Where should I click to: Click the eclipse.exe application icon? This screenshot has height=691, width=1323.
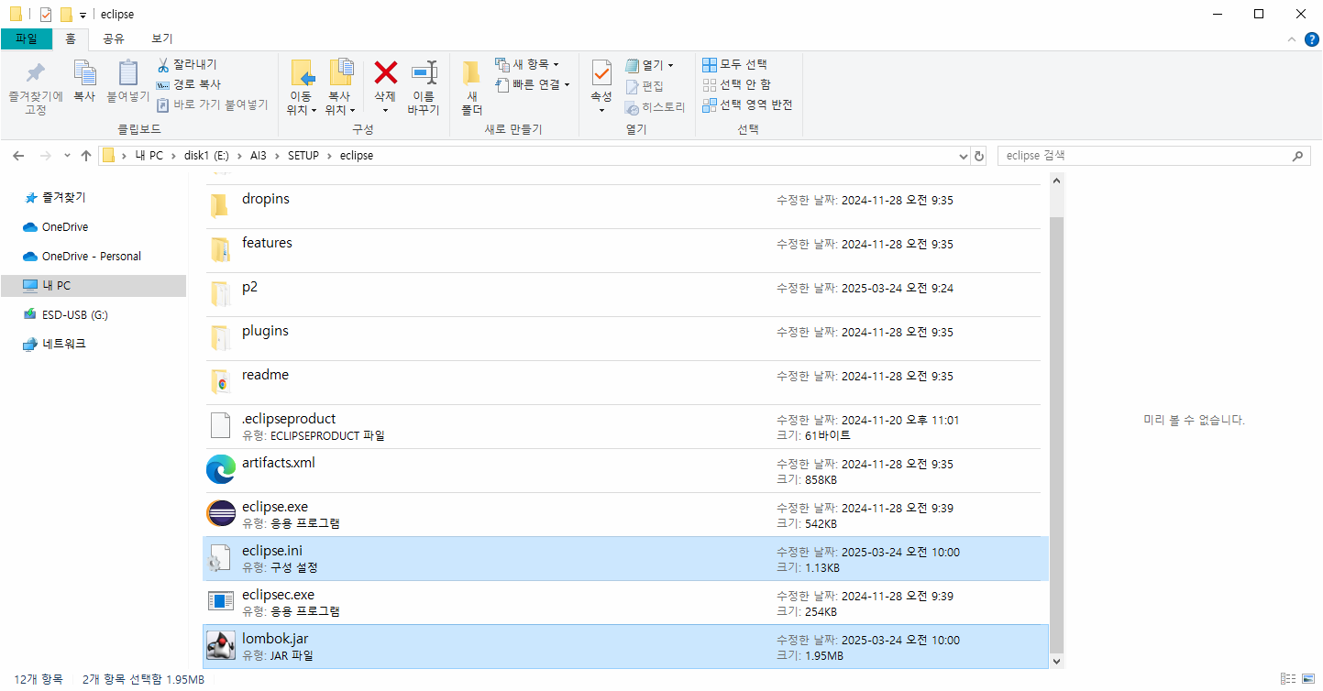point(221,514)
